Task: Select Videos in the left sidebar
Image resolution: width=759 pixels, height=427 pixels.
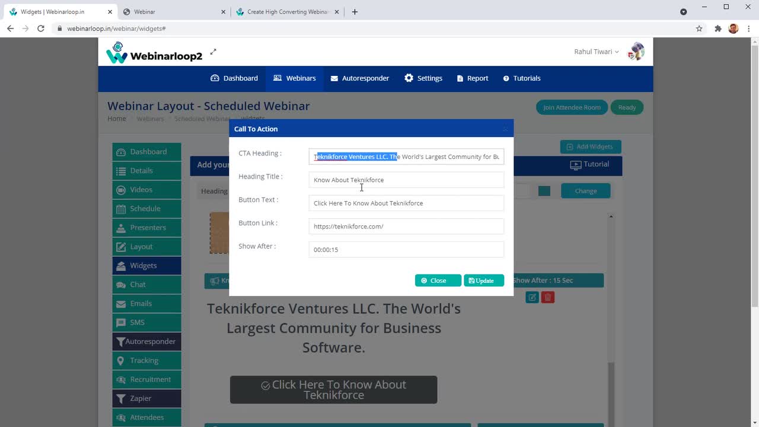Action: coord(147,190)
